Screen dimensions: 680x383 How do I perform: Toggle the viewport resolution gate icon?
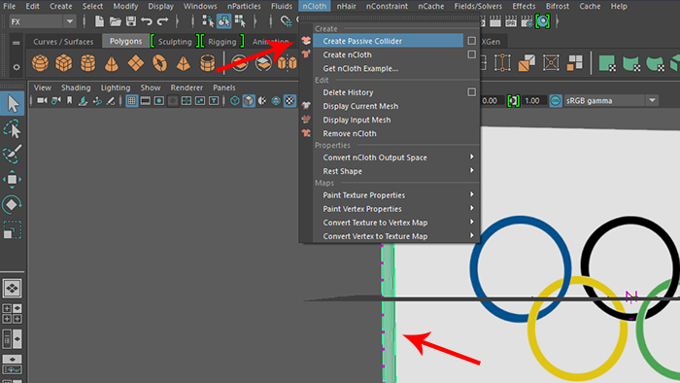click(159, 101)
